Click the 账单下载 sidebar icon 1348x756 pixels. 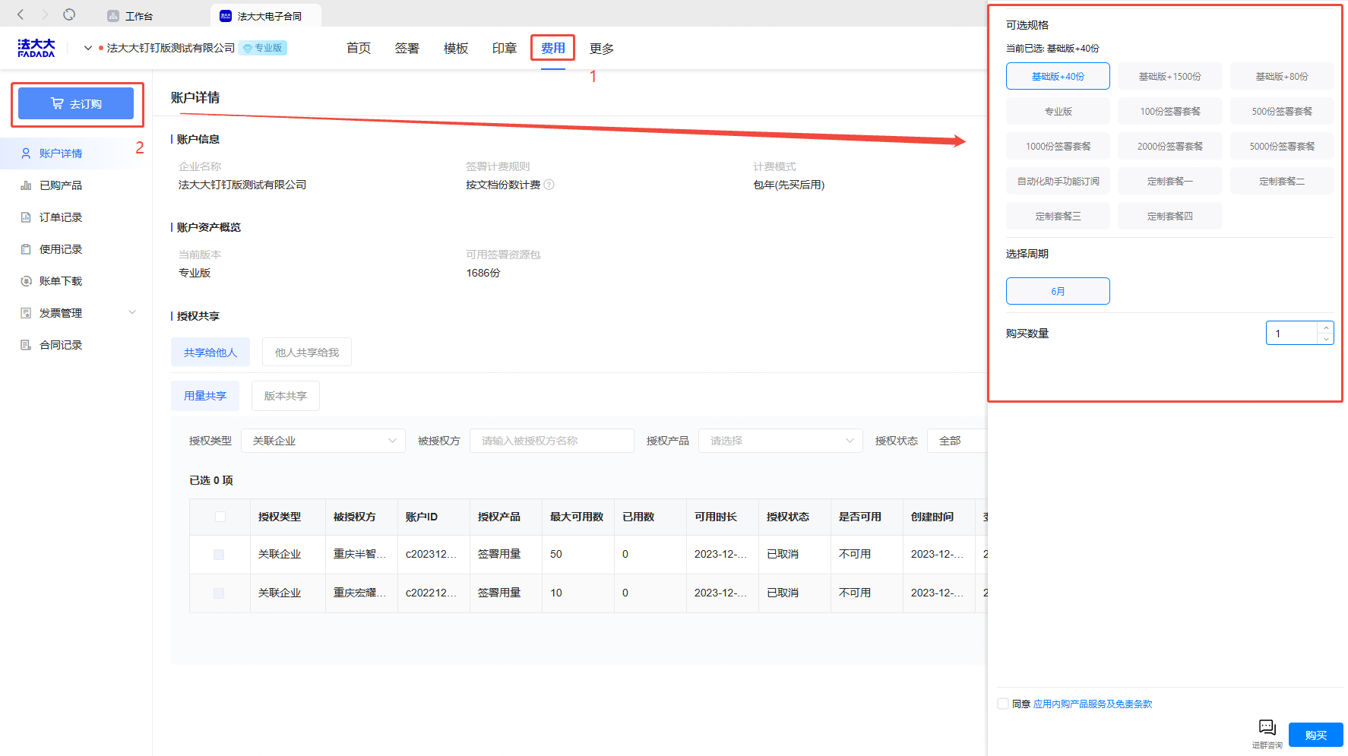[26, 281]
